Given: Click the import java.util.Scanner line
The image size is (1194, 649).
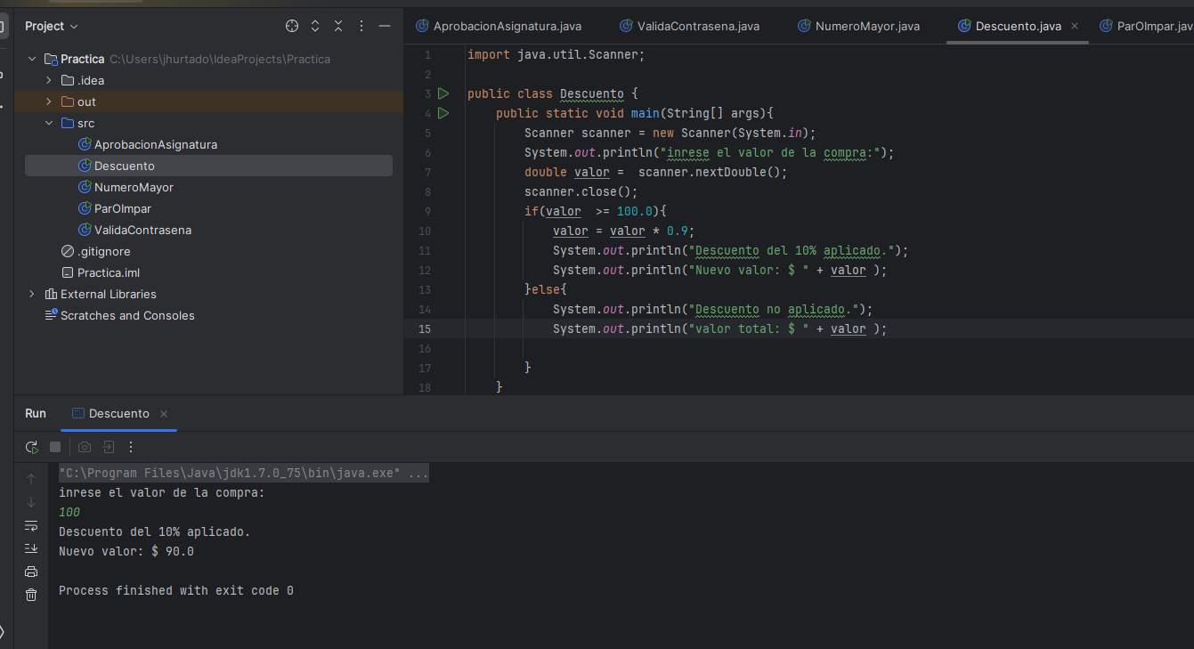Looking at the screenshot, I should click(x=556, y=54).
